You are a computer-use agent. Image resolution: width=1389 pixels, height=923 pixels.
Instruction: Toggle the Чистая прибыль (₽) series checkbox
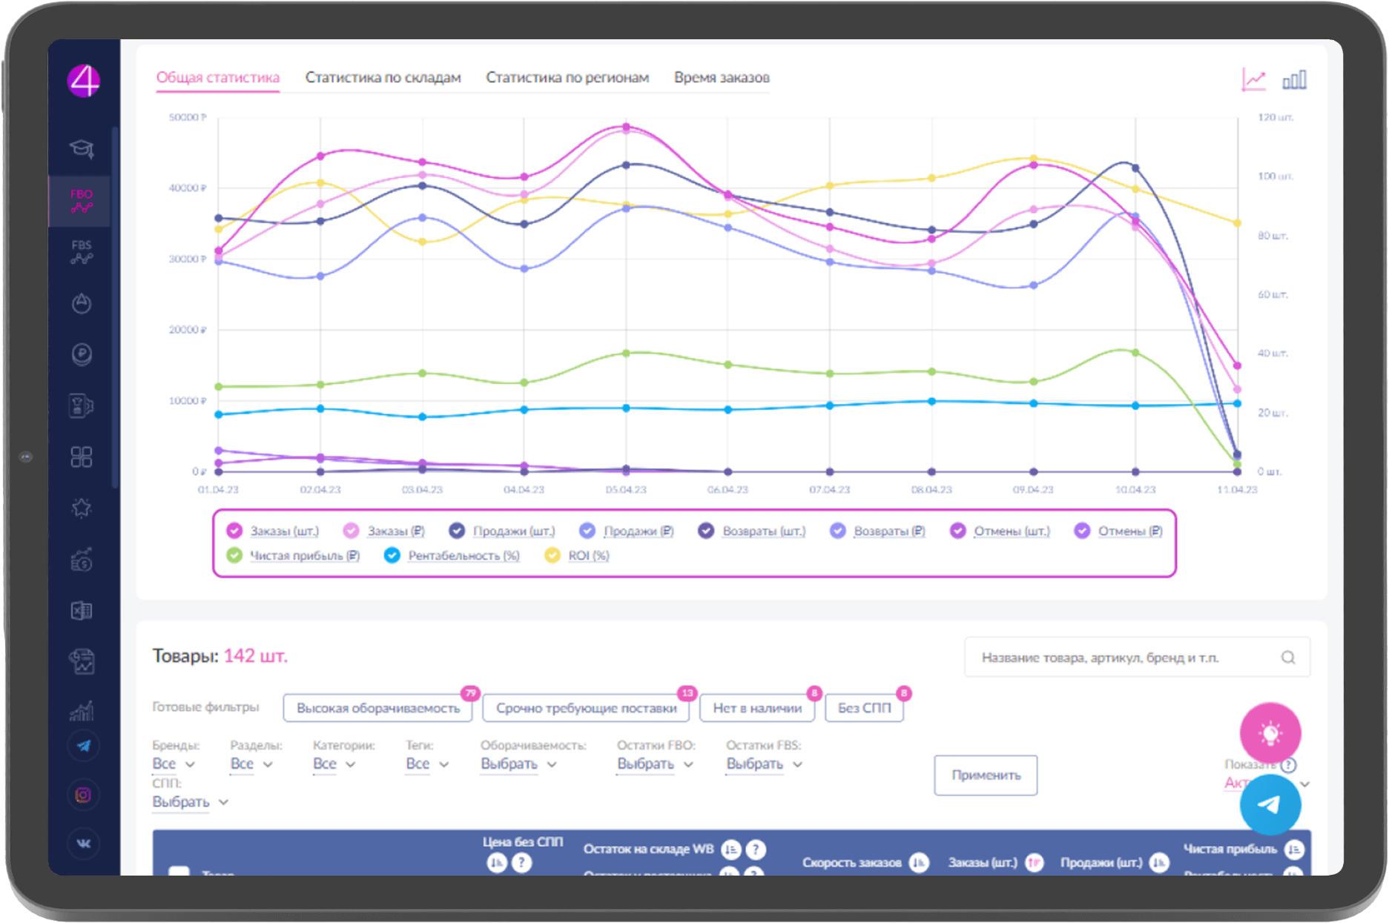click(x=234, y=555)
